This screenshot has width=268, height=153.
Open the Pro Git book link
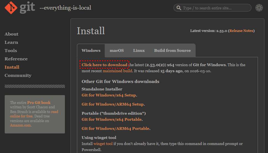[39, 103]
